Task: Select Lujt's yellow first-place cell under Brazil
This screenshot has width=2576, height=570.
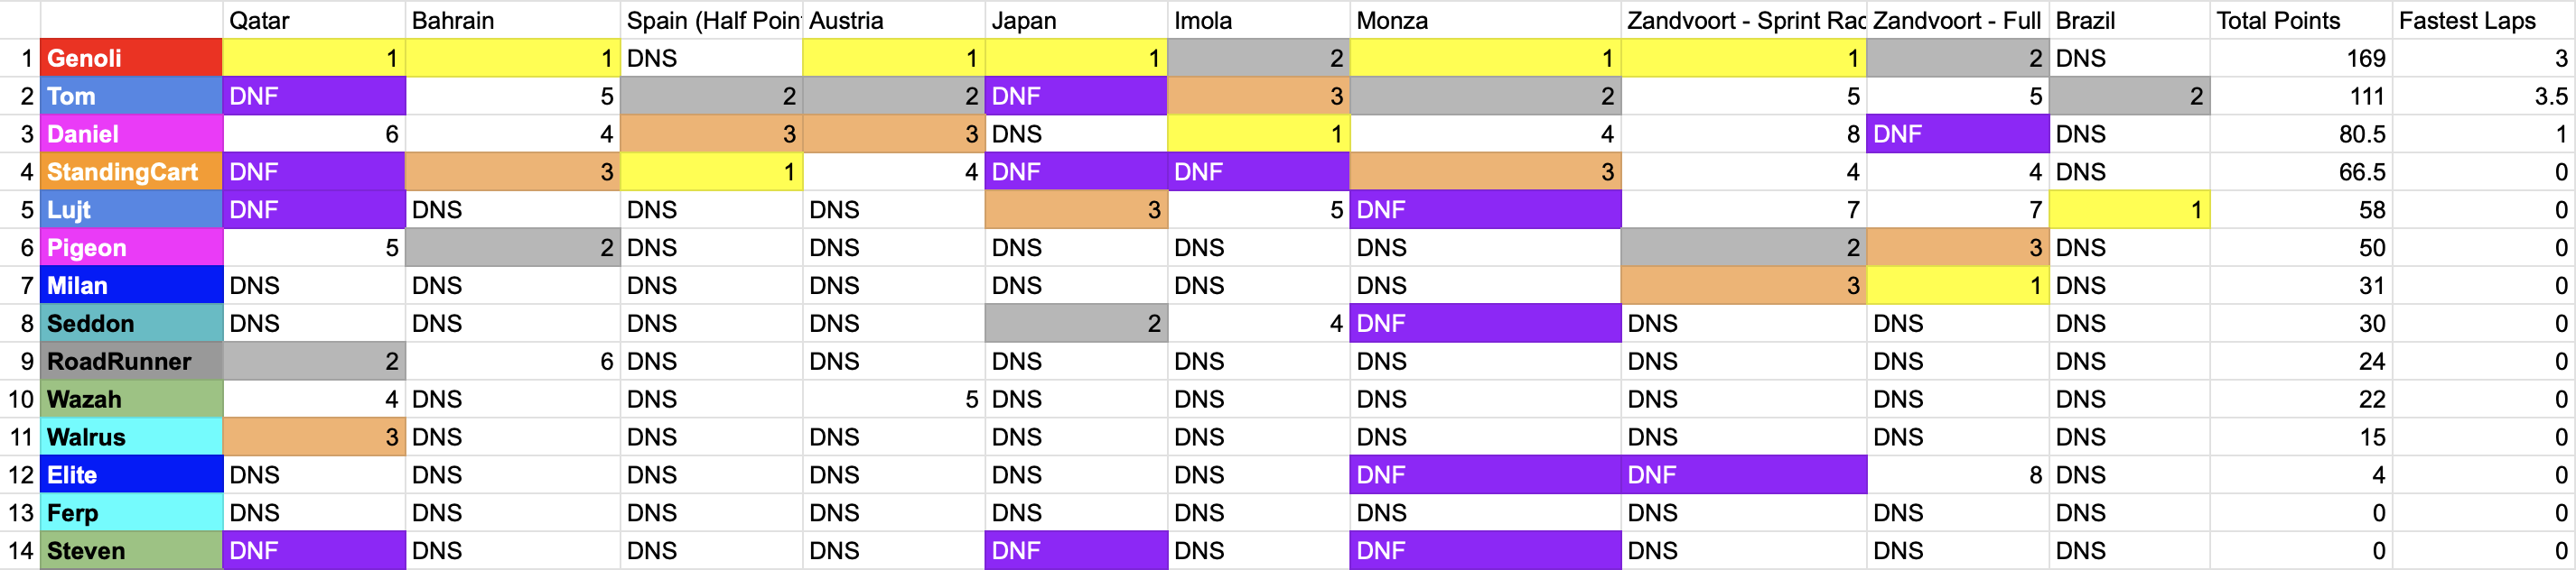Action: click(2128, 209)
